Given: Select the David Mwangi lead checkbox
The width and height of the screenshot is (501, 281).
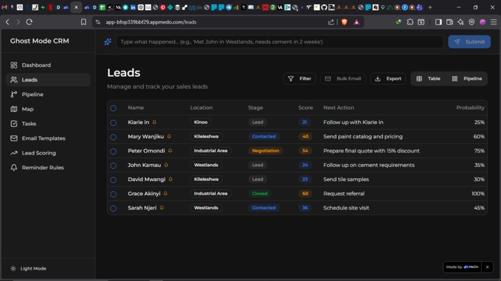Looking at the screenshot, I should click(x=113, y=180).
